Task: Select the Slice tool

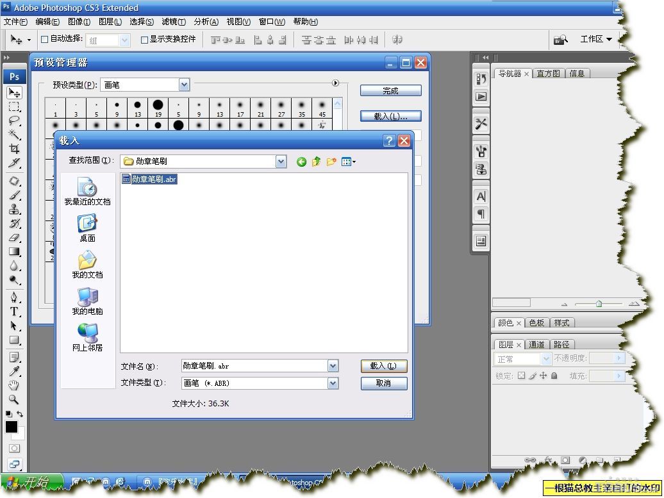Action: coord(14,162)
